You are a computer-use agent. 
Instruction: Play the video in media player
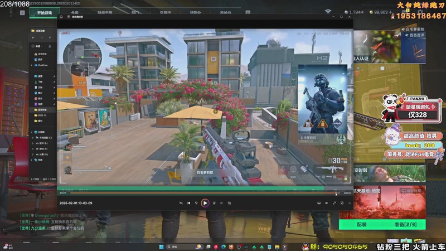pyautogui.click(x=205, y=203)
